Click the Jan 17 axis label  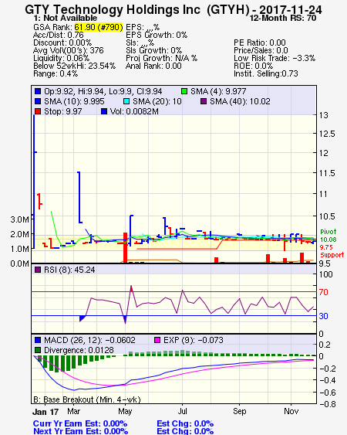45,412
